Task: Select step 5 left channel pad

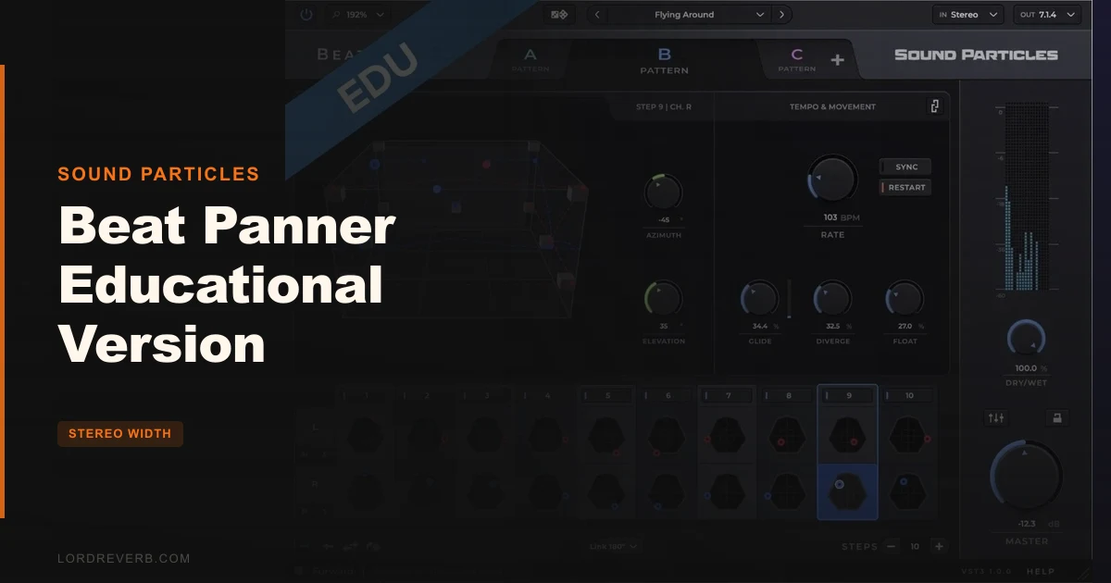Action: [x=606, y=434]
